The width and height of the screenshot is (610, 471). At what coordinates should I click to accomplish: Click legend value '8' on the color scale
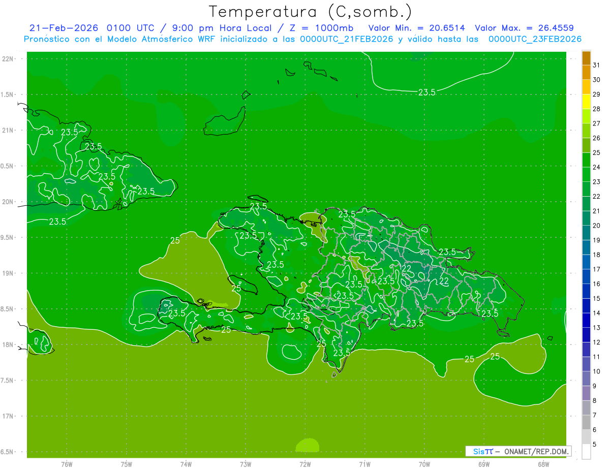595,400
